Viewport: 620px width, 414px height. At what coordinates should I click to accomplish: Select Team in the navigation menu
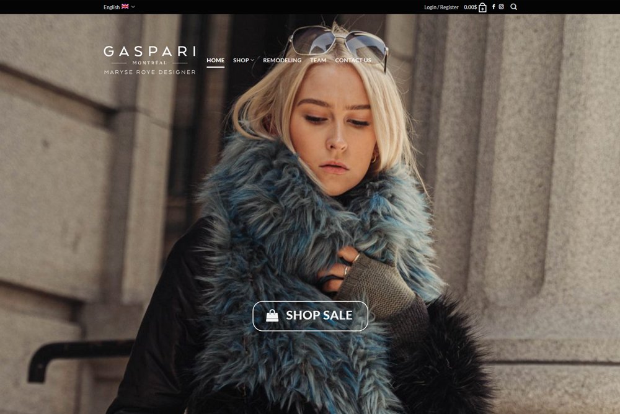pos(318,60)
